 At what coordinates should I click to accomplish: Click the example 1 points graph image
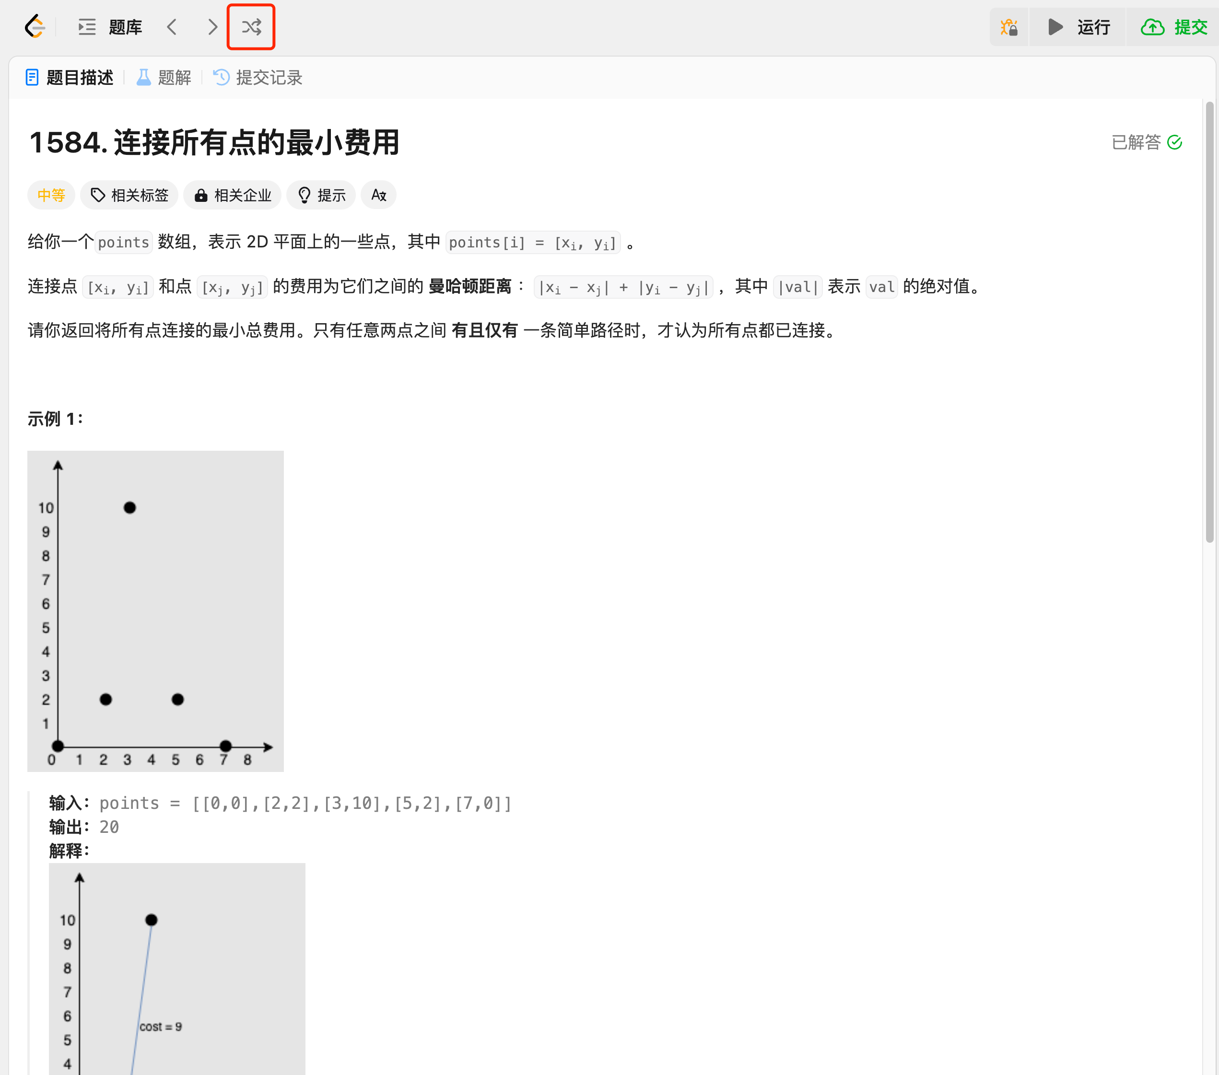[156, 610]
